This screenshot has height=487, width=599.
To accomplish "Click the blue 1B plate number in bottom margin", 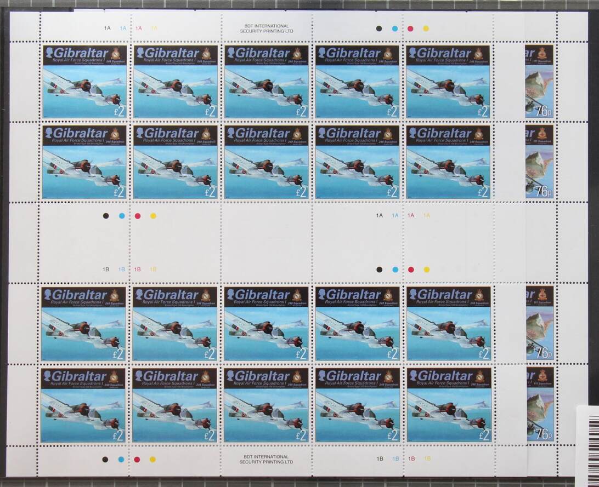I will (x=396, y=459).
